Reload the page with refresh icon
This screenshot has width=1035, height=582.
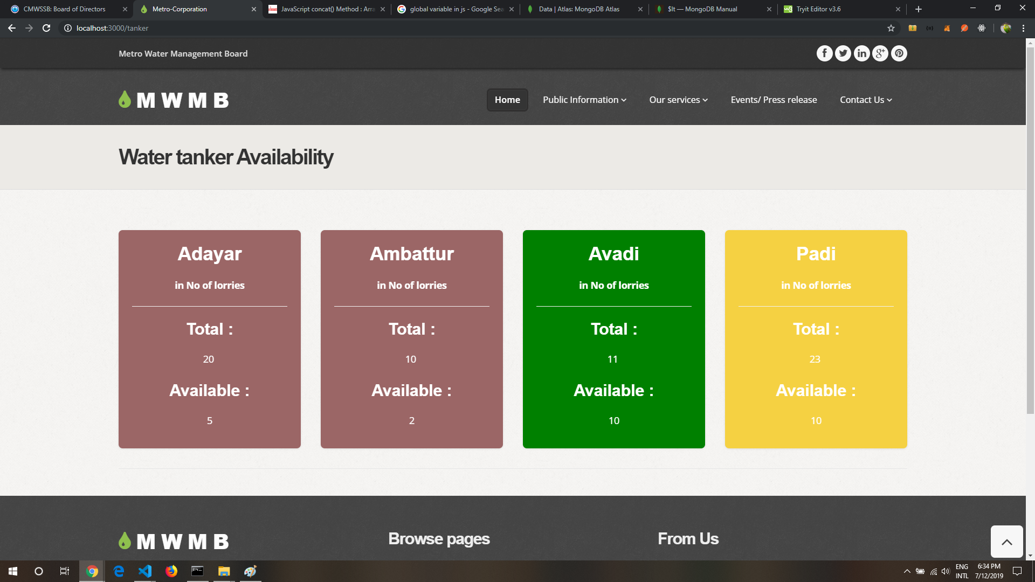pos(46,28)
